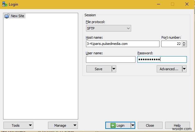Open the Manage menu button
The height and width of the screenshot is (132, 195).
[x=63, y=125]
